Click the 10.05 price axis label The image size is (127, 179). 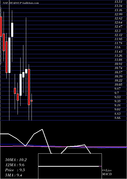click(118, 85)
